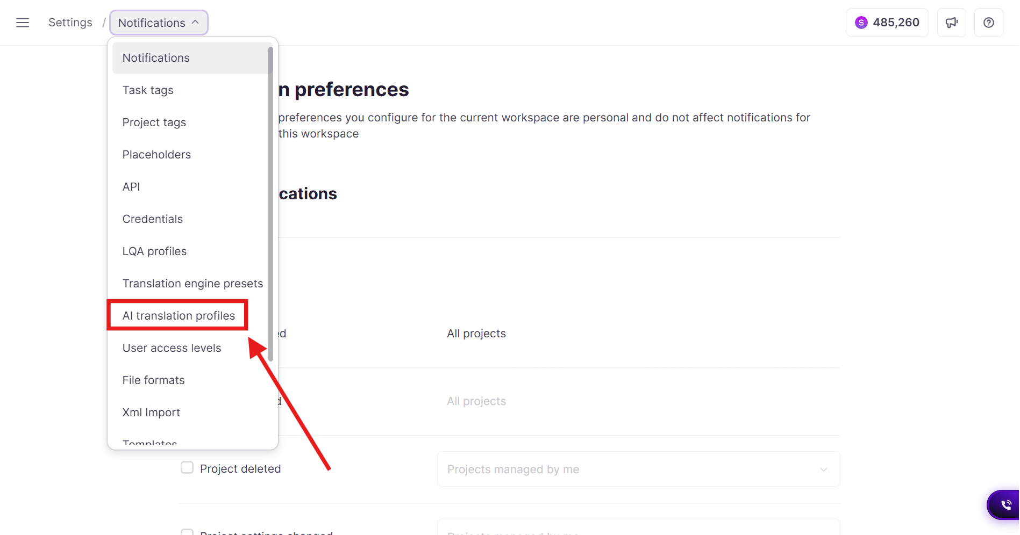Viewport: 1020px width, 535px height.
Task: Tick the Project deleted checkbox
Action: [187, 468]
